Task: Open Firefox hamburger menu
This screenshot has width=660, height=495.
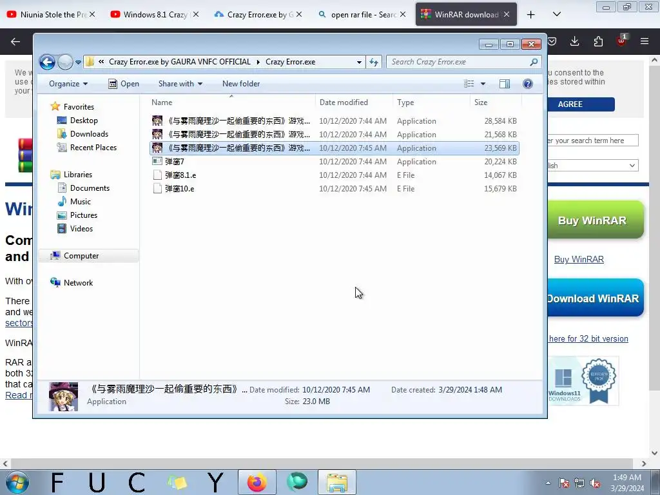Action: pos(645,41)
